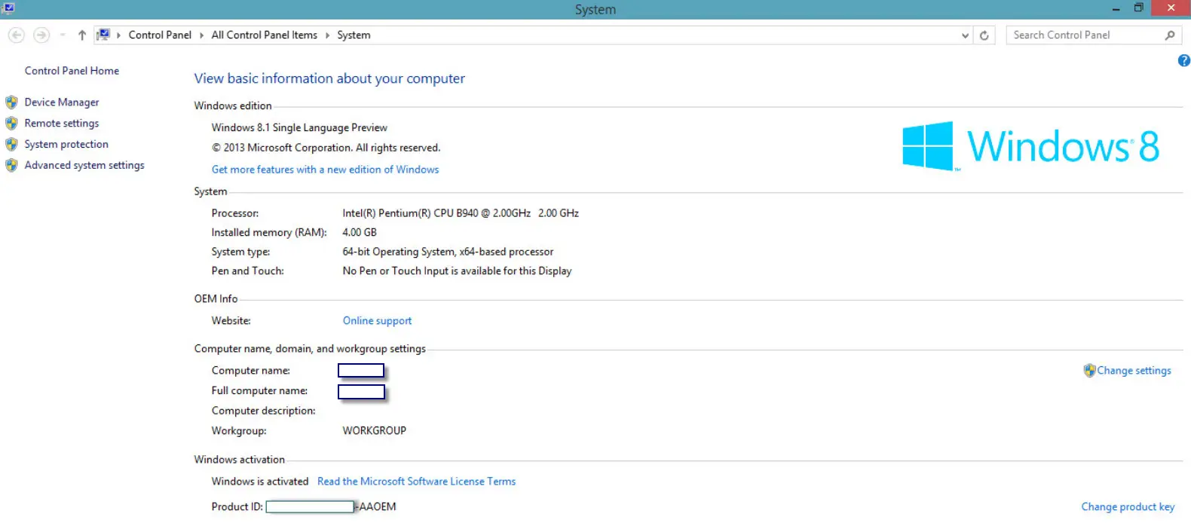This screenshot has width=1191, height=532.
Task: Click Change settings link
Action: point(1134,371)
